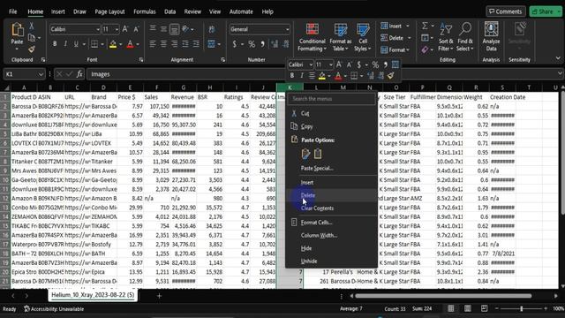Image resolution: width=565 pixels, height=318 pixels.
Task: Click the Percent Style icon in ribbon
Action: (252, 44)
